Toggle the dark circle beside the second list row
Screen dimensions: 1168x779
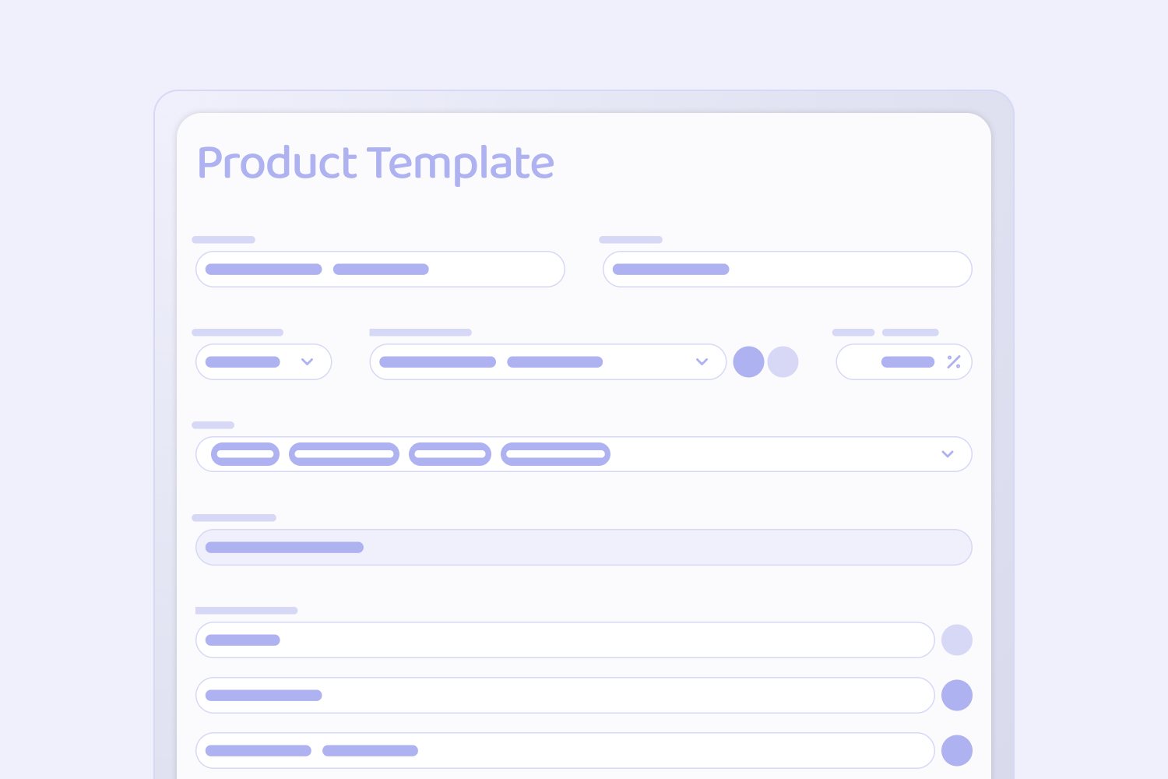pos(956,695)
